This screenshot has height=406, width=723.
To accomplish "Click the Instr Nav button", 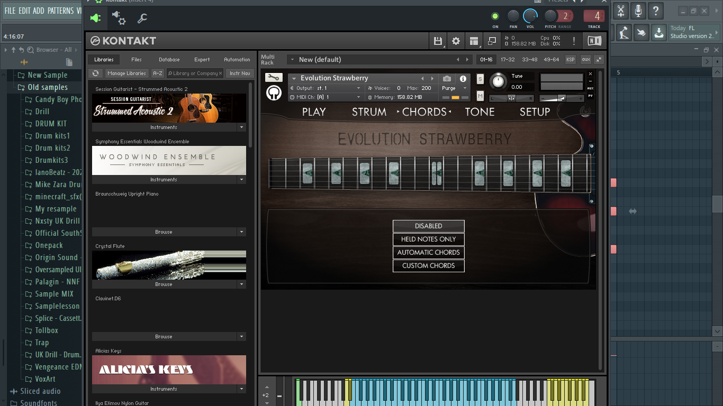I will (240, 73).
